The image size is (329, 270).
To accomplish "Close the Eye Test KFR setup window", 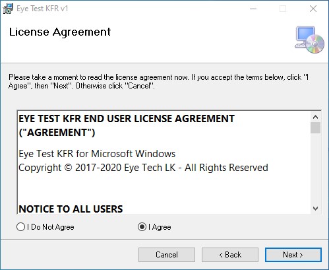I will point(313,9).
